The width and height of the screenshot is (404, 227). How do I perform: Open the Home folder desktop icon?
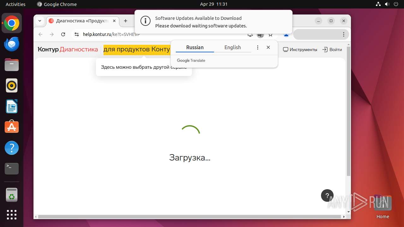point(383,207)
